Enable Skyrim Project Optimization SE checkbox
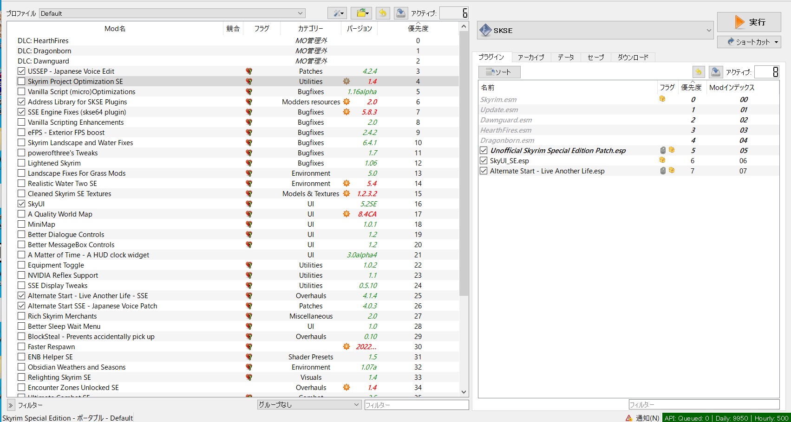791x422 pixels. point(21,81)
